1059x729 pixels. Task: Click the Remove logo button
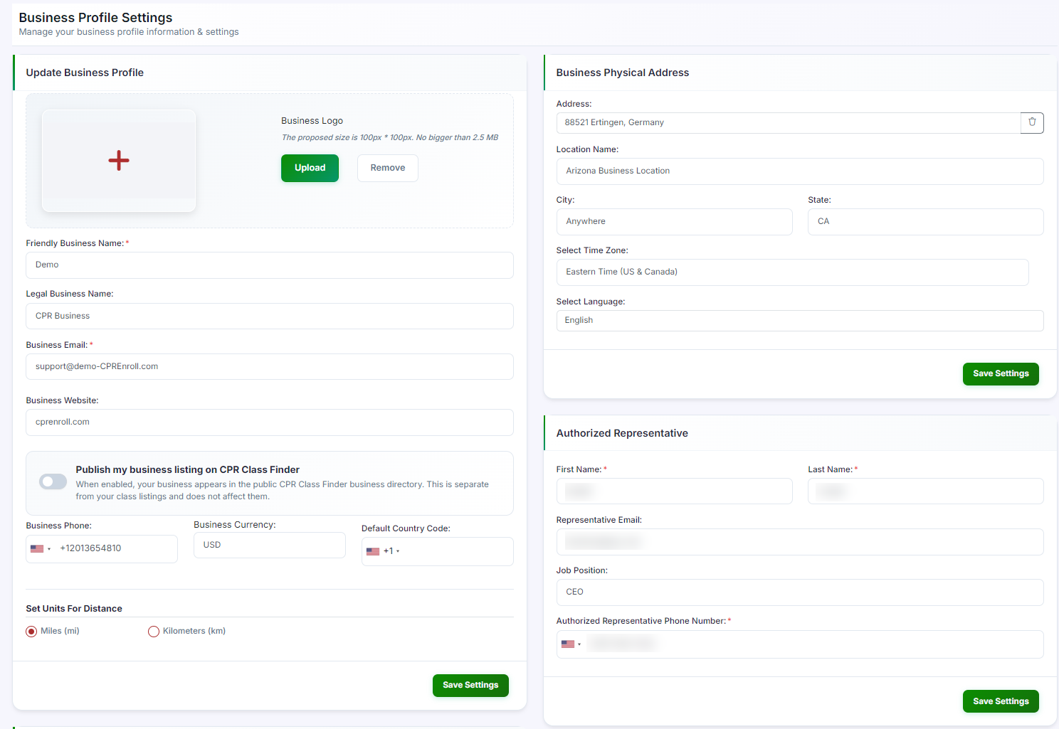tap(388, 168)
